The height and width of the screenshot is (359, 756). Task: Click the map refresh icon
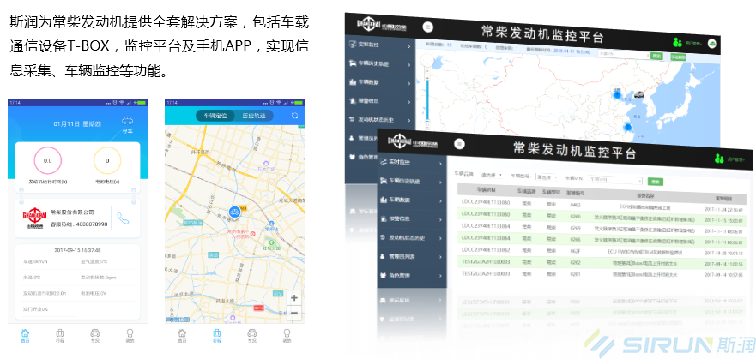tap(295, 115)
